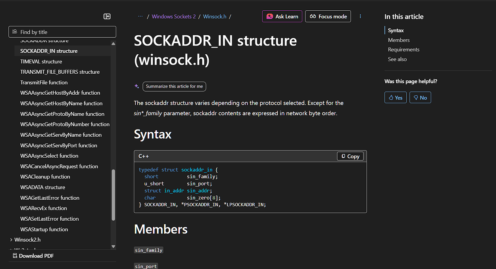Image resolution: width=496 pixels, height=269 pixels.
Task: Vote No for page helpful
Action: (420, 97)
